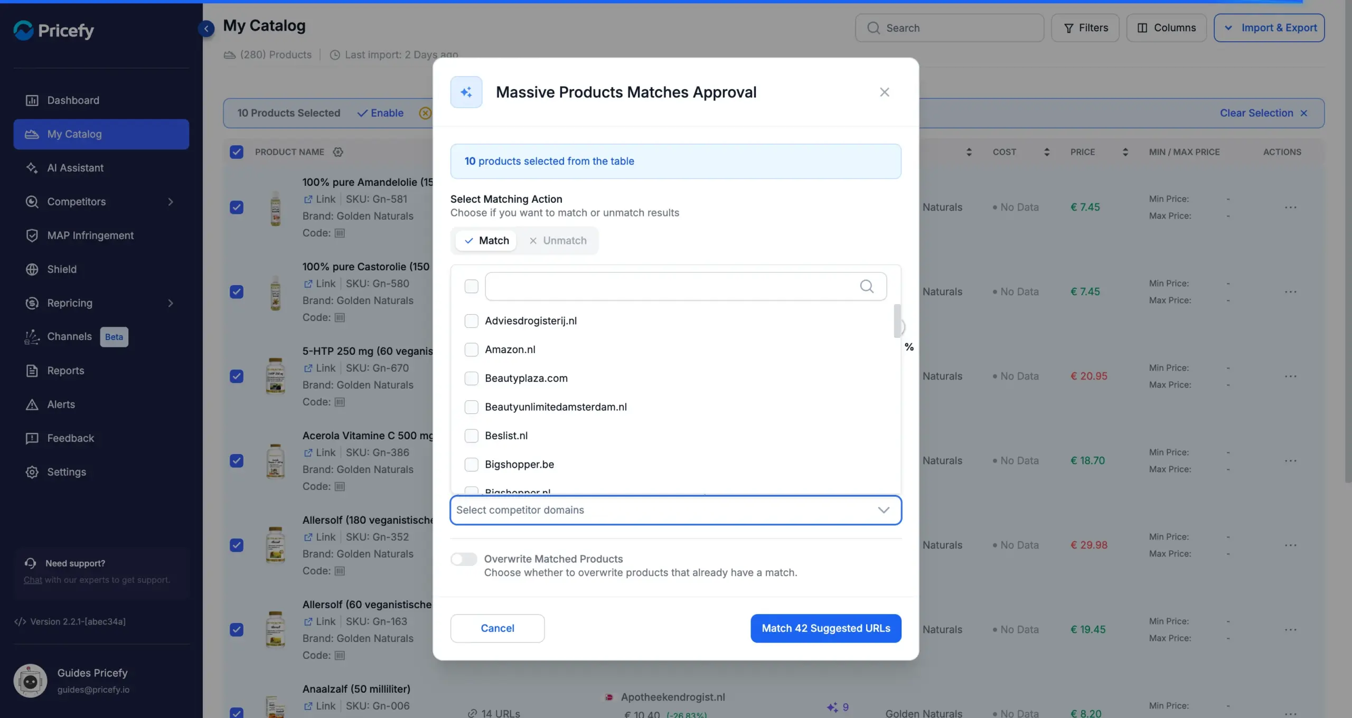Screen dimensions: 1352x718
Task: Sort by the COST column arrows
Action: click(x=1046, y=152)
